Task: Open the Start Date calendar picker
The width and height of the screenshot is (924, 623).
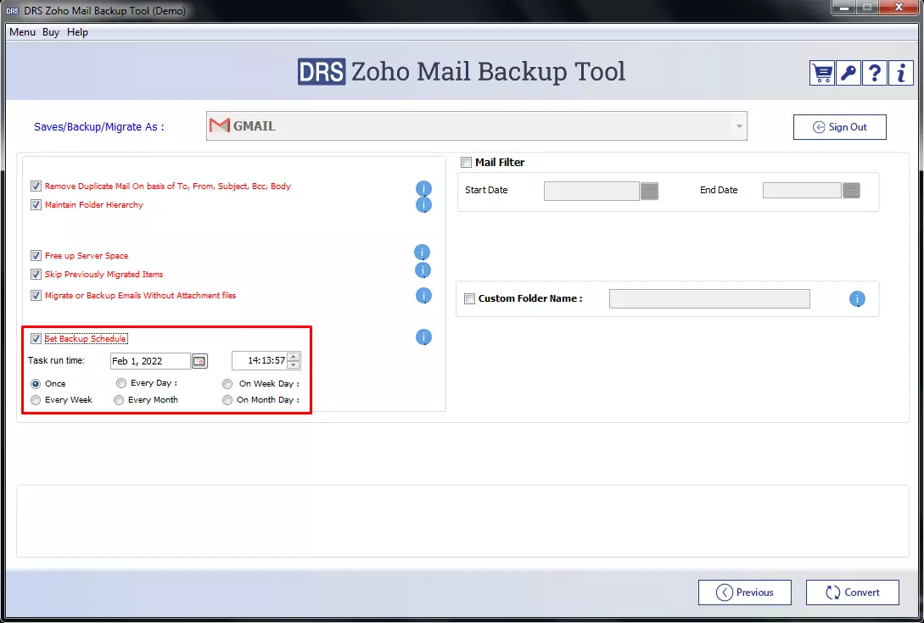Action: click(649, 191)
